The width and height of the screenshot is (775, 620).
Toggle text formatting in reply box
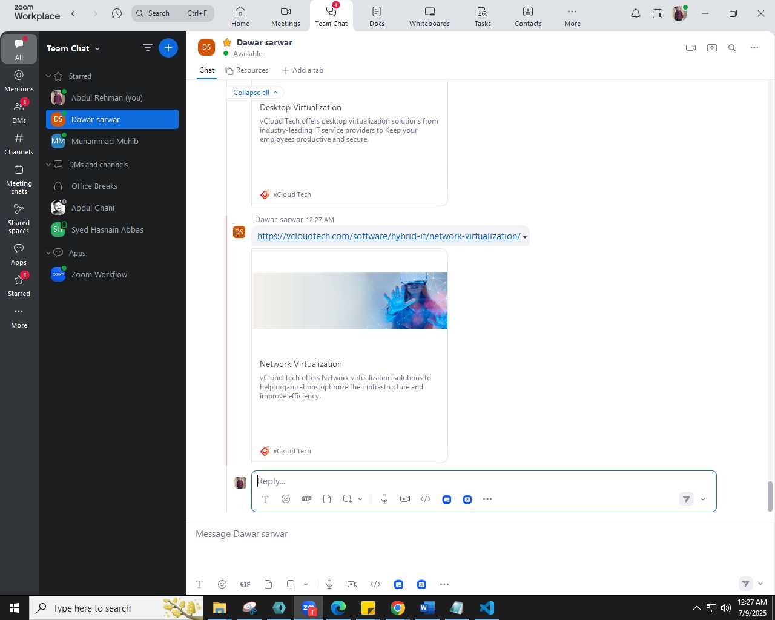tap(265, 499)
